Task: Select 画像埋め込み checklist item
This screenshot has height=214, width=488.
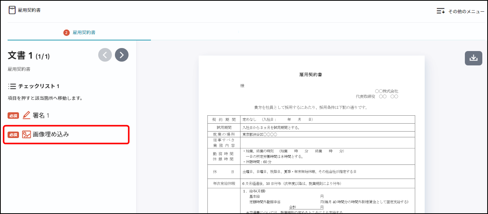Action: point(51,134)
